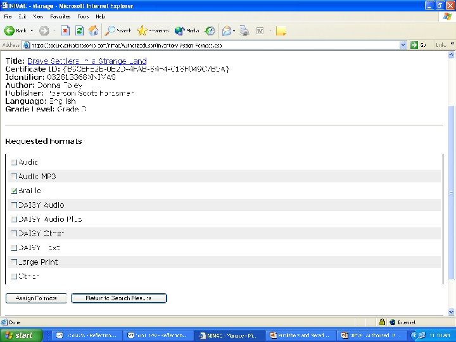Click the Internet zone globe icon

pos(392,322)
